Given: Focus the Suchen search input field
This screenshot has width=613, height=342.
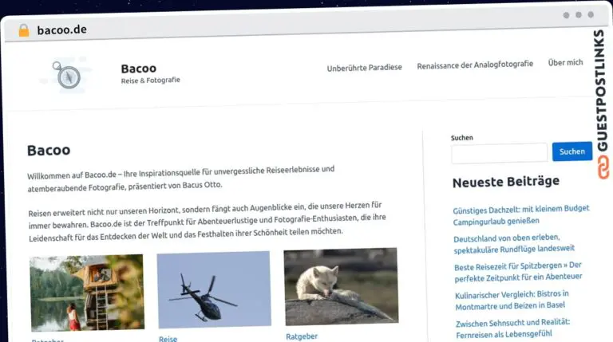Looking at the screenshot, I should (x=499, y=152).
